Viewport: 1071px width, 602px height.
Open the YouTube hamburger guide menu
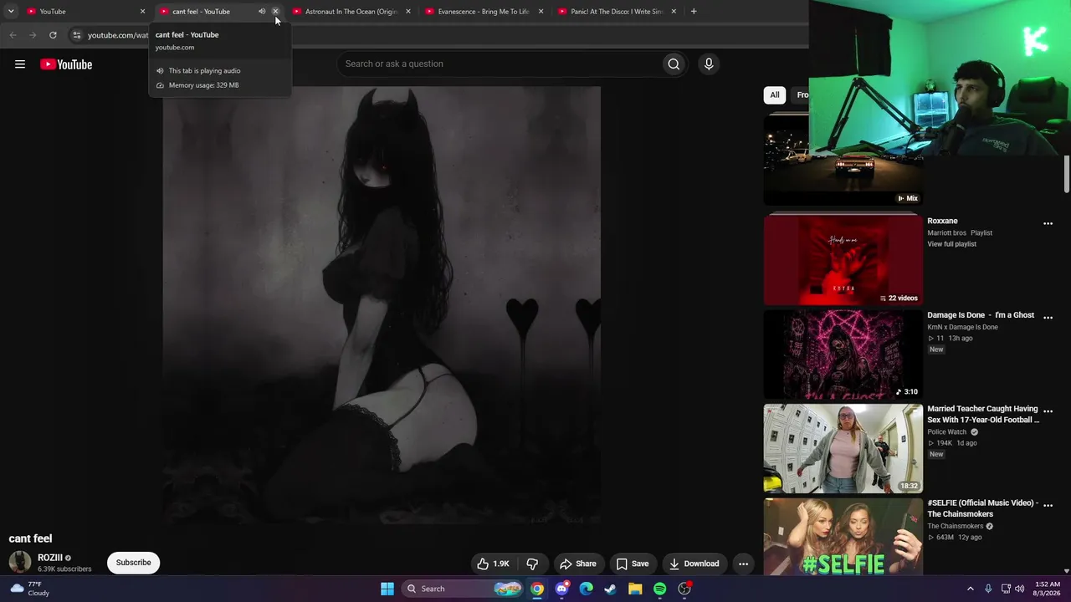click(x=20, y=64)
